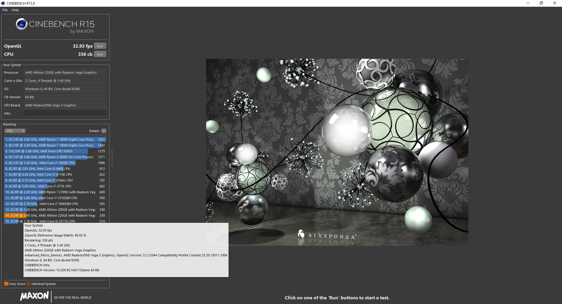This screenshot has height=304, width=562.
Task: Click the orange Your Score legend swatch
Action: 6,284
